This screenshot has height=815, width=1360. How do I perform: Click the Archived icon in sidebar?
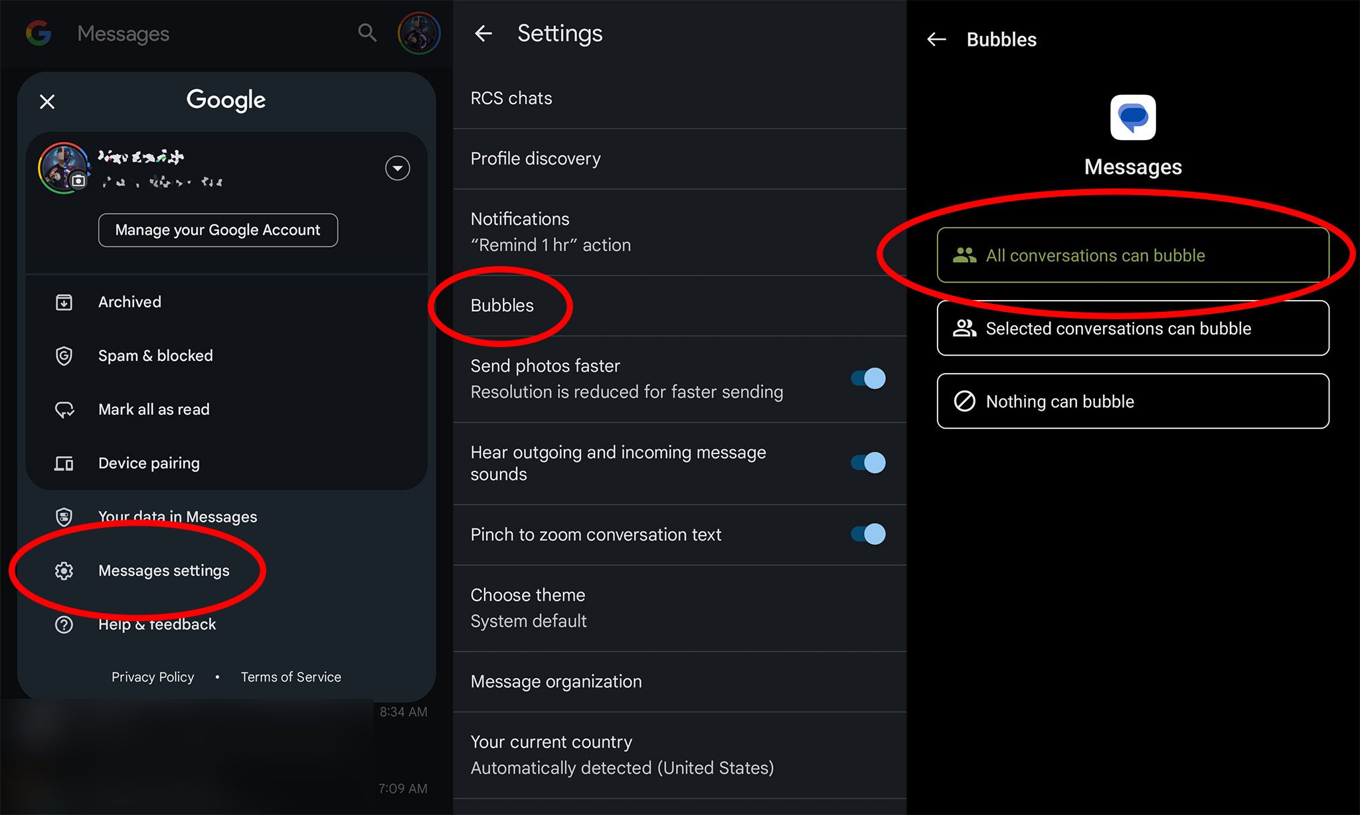pyautogui.click(x=64, y=302)
